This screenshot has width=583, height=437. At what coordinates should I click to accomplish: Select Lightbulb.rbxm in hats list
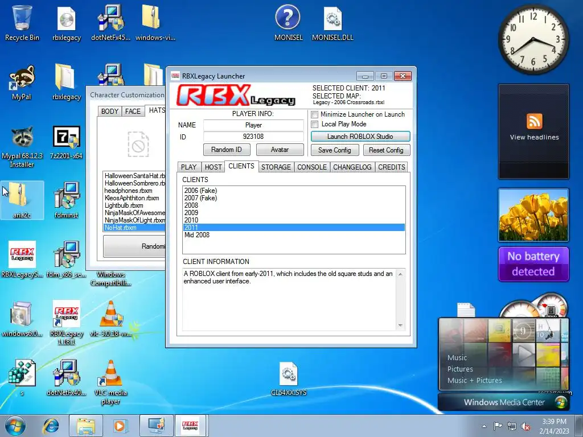pos(134,205)
